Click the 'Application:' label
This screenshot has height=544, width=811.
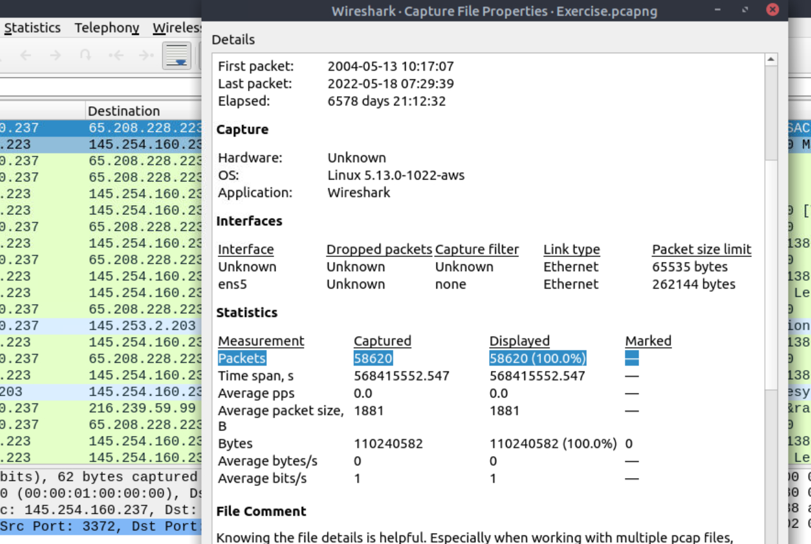click(x=255, y=193)
